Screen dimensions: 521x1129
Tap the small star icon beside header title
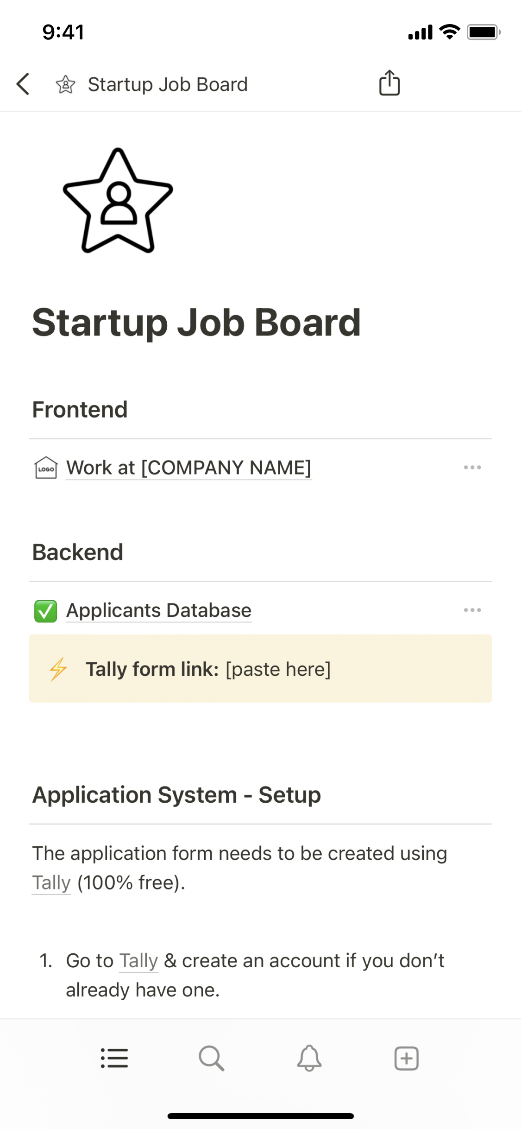tap(65, 84)
